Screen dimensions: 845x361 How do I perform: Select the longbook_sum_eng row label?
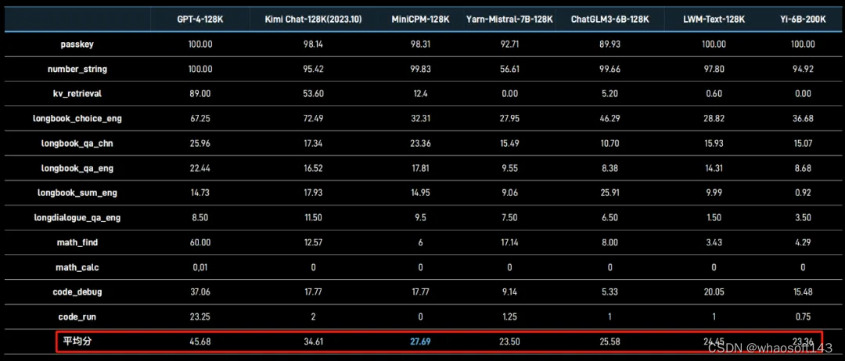tap(77, 192)
